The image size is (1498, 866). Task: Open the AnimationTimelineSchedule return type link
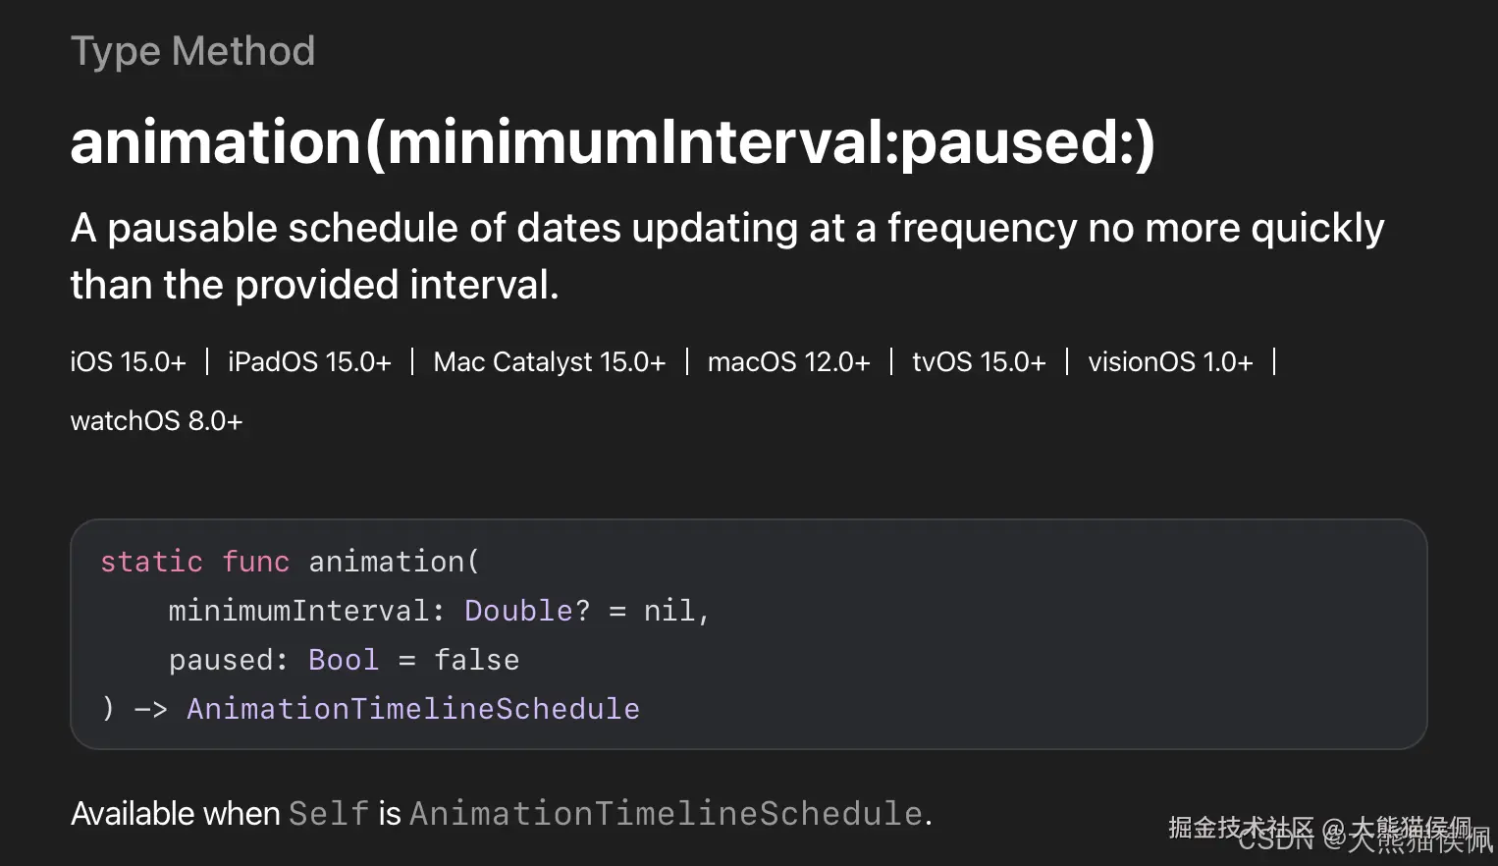pyautogui.click(x=412, y=709)
